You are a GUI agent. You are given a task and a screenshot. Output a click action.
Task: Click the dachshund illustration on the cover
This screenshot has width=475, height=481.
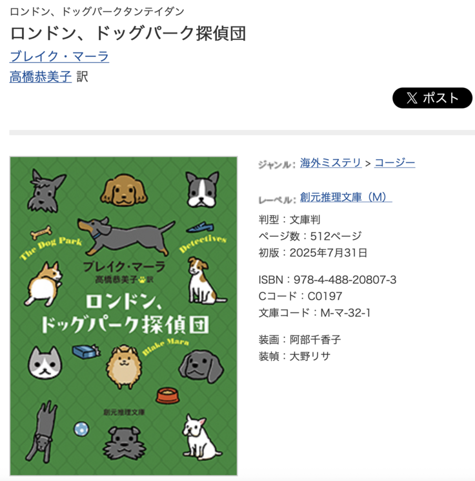point(126,235)
